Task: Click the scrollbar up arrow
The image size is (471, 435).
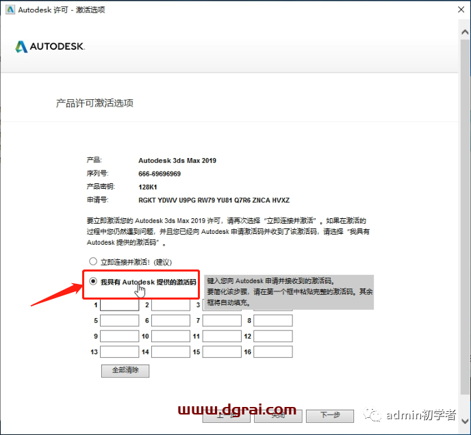Action: point(465,32)
